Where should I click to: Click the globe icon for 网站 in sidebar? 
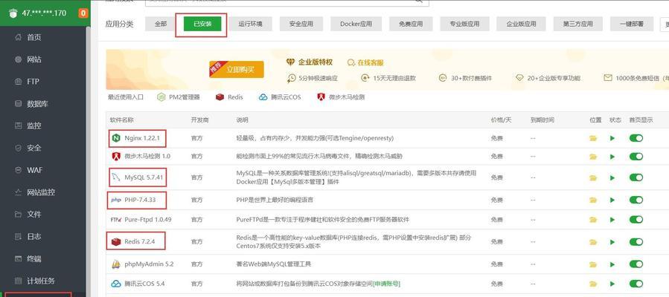tap(18, 59)
